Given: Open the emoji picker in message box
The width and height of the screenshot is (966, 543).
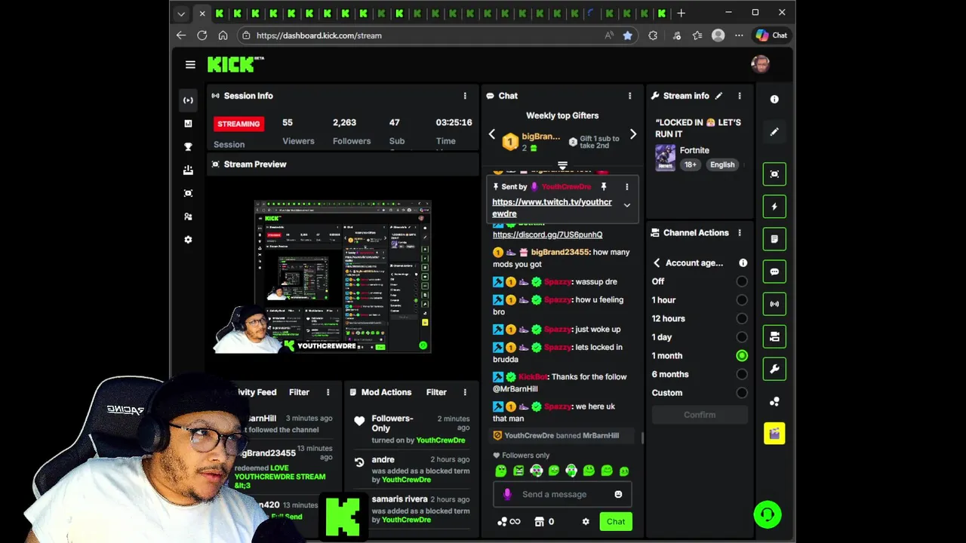Looking at the screenshot, I should pyautogui.click(x=618, y=495).
